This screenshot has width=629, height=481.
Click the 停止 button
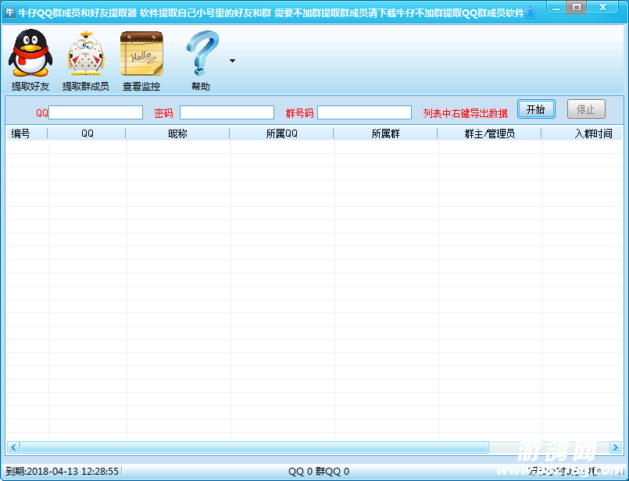point(586,109)
